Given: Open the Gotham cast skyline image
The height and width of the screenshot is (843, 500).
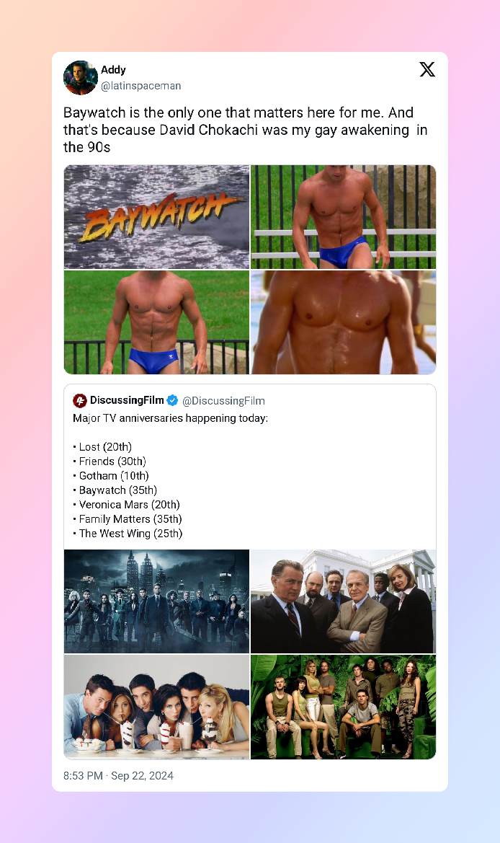Looking at the screenshot, I should 156,601.
